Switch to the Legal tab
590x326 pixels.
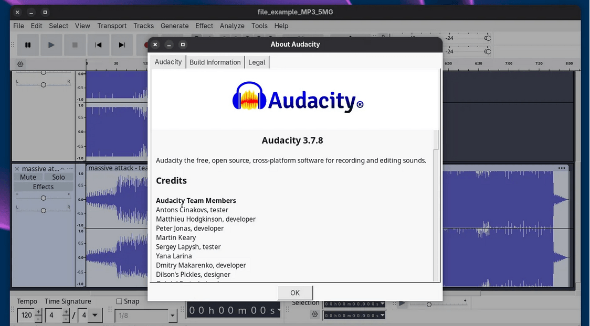click(257, 62)
